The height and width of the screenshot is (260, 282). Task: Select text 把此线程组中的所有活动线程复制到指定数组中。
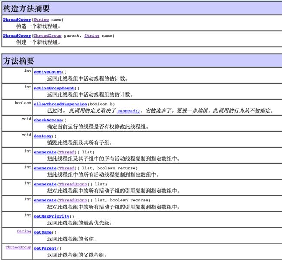[103, 175]
